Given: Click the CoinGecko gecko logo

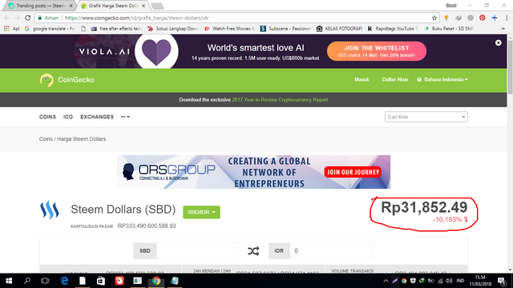Looking at the screenshot, I should point(46,80).
